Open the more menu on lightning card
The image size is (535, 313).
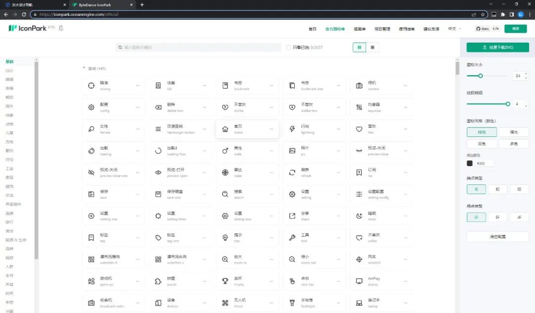[x=338, y=129]
